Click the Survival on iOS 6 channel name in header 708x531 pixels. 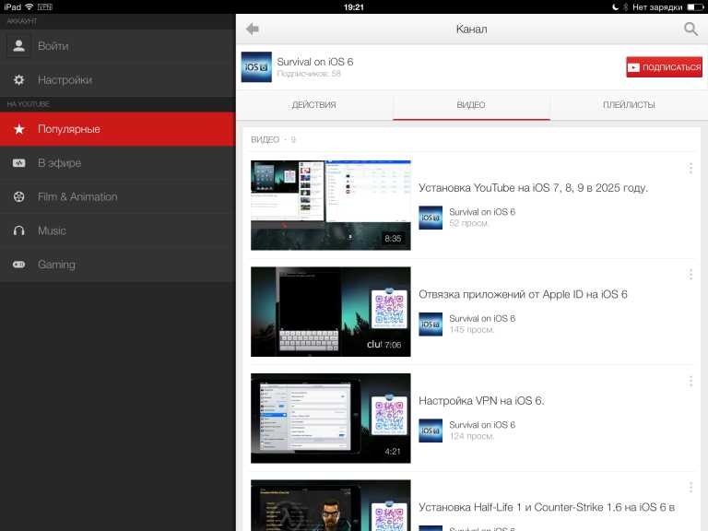(315, 62)
